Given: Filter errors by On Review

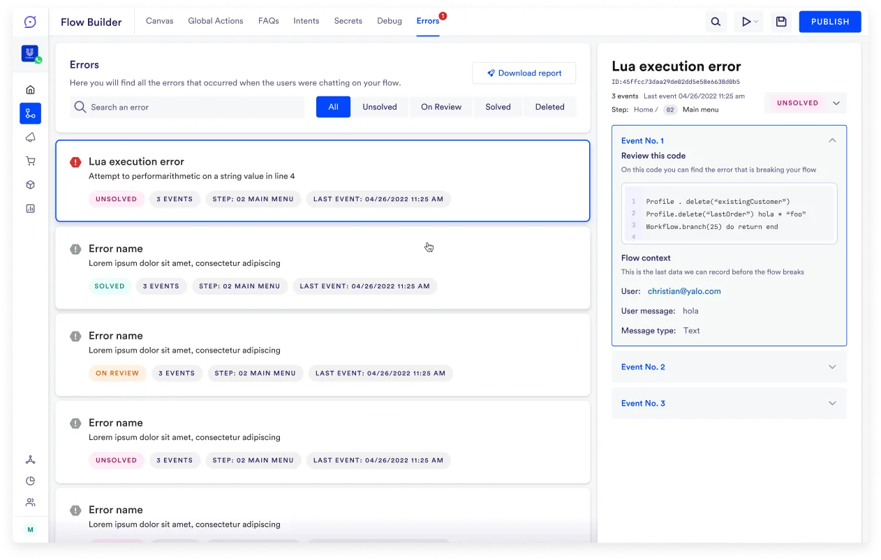Looking at the screenshot, I should coord(441,107).
